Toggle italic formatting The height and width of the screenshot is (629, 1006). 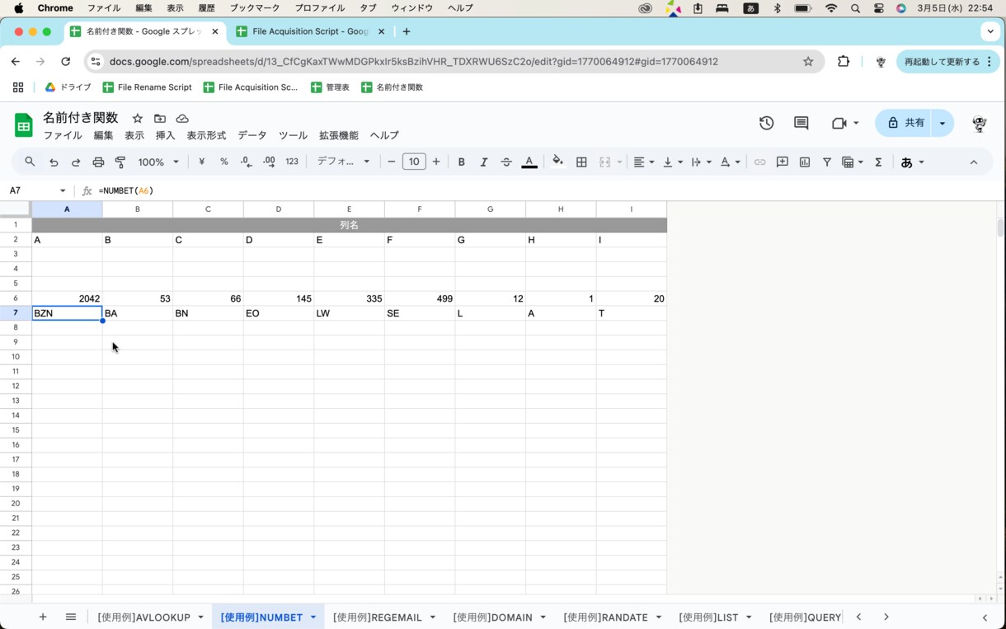[x=484, y=162]
